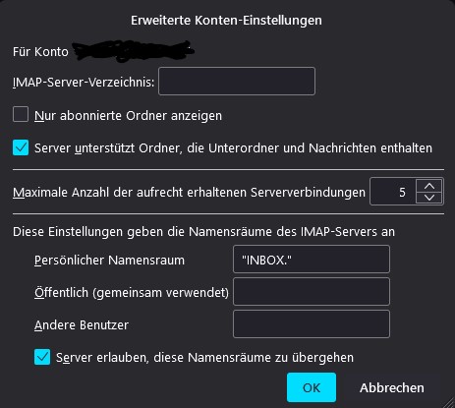Click the Persönlicher Namensraum field containing "INBOX."
Screen dimensions: 455x408
(312, 260)
